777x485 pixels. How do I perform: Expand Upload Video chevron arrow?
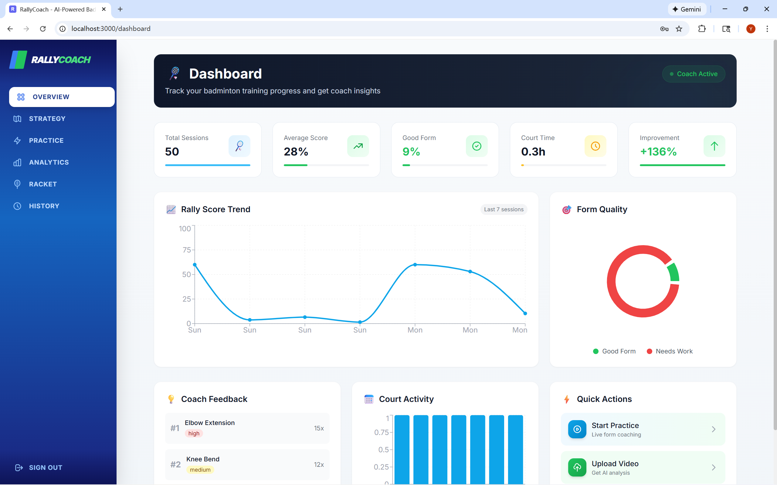point(714,467)
